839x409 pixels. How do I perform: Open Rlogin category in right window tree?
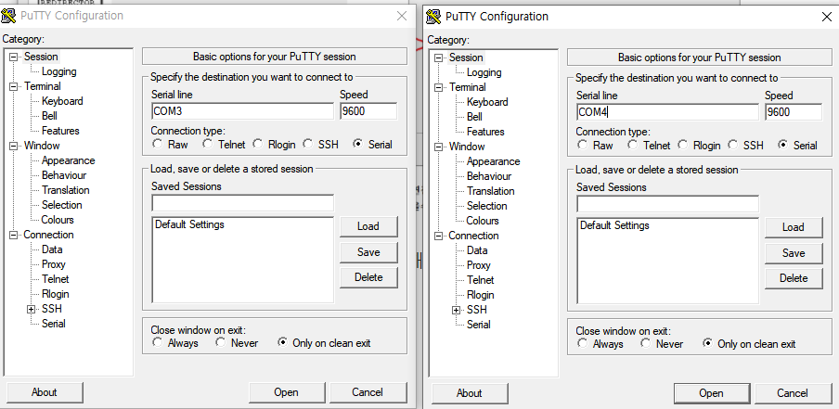click(480, 295)
